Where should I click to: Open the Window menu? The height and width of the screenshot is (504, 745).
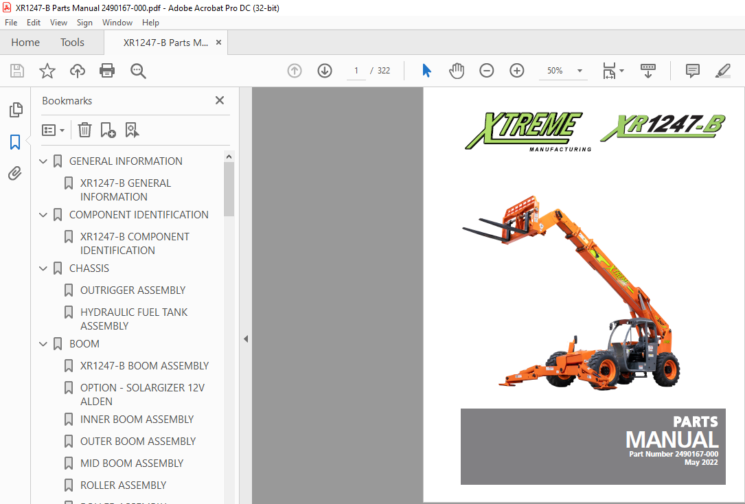117,23
